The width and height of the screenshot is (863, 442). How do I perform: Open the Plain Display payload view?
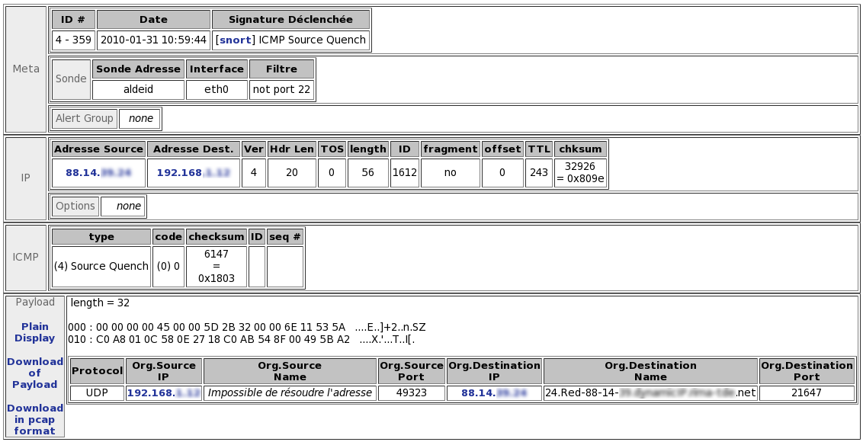point(35,332)
